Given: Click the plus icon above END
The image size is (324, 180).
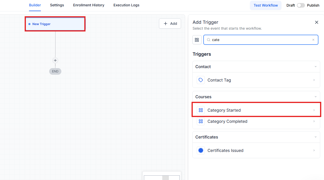Looking at the screenshot, I should pyautogui.click(x=55, y=61).
